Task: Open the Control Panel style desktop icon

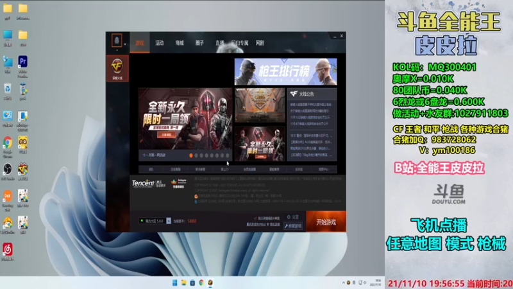Action: tap(8, 116)
